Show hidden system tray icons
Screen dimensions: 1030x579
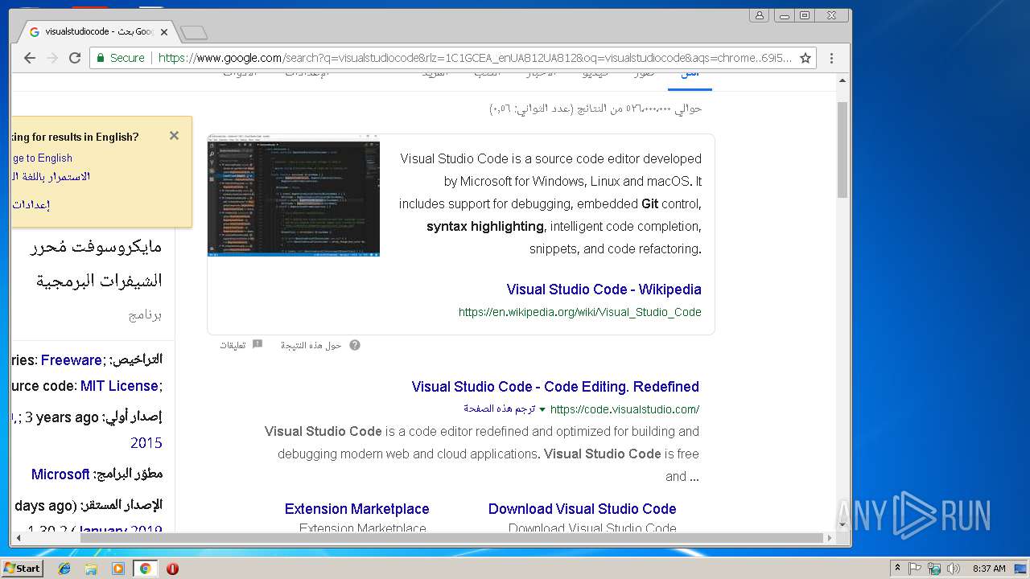pos(897,569)
